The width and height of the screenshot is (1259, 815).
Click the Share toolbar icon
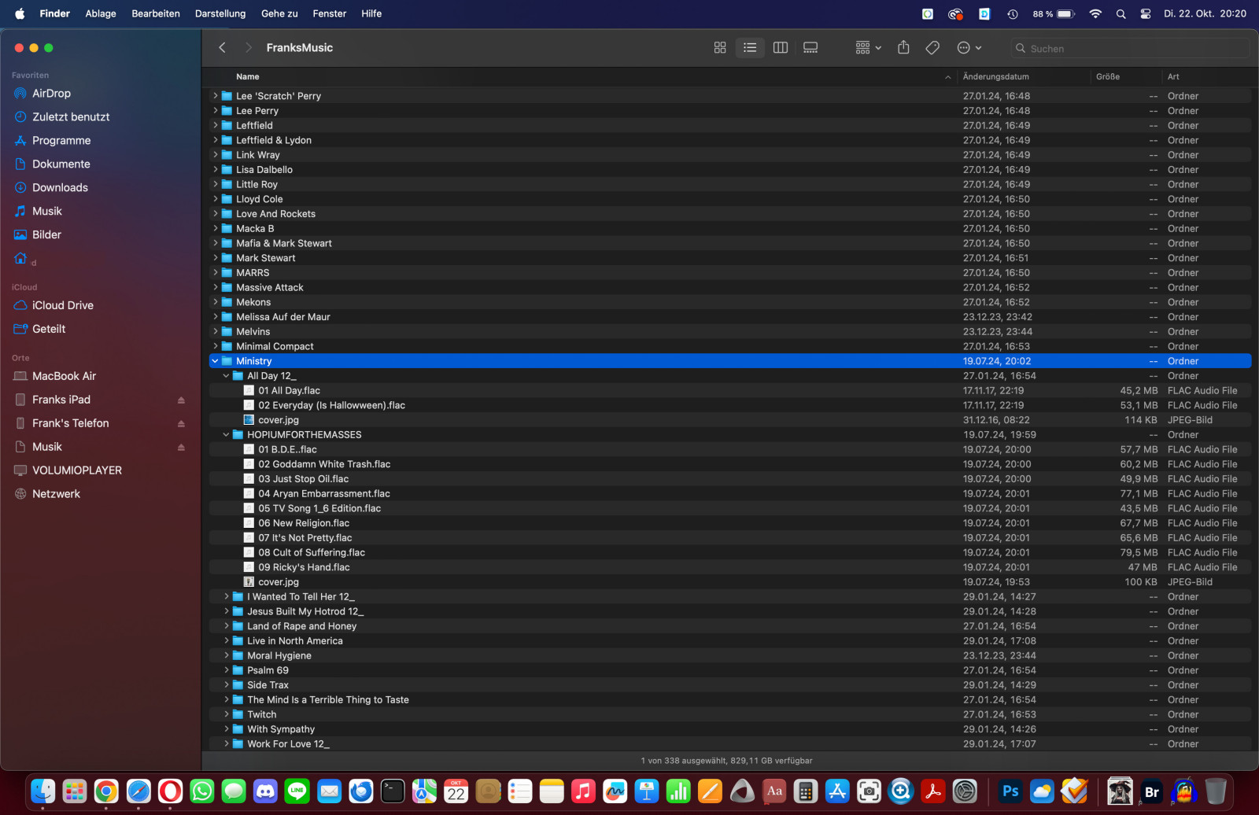click(x=903, y=48)
